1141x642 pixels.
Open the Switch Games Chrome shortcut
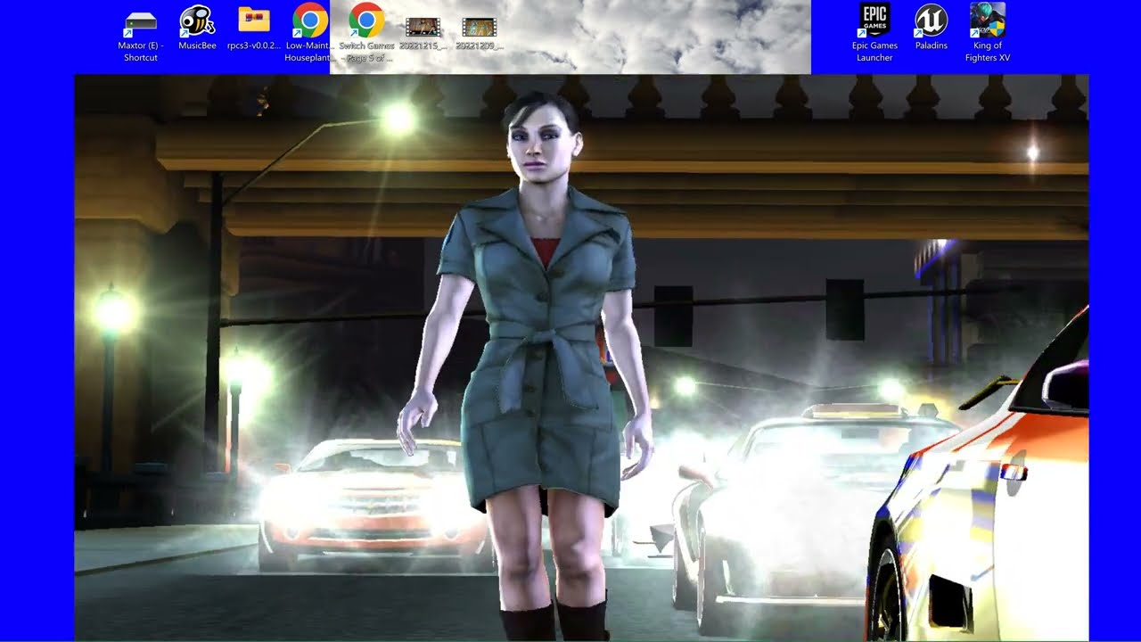click(x=366, y=34)
